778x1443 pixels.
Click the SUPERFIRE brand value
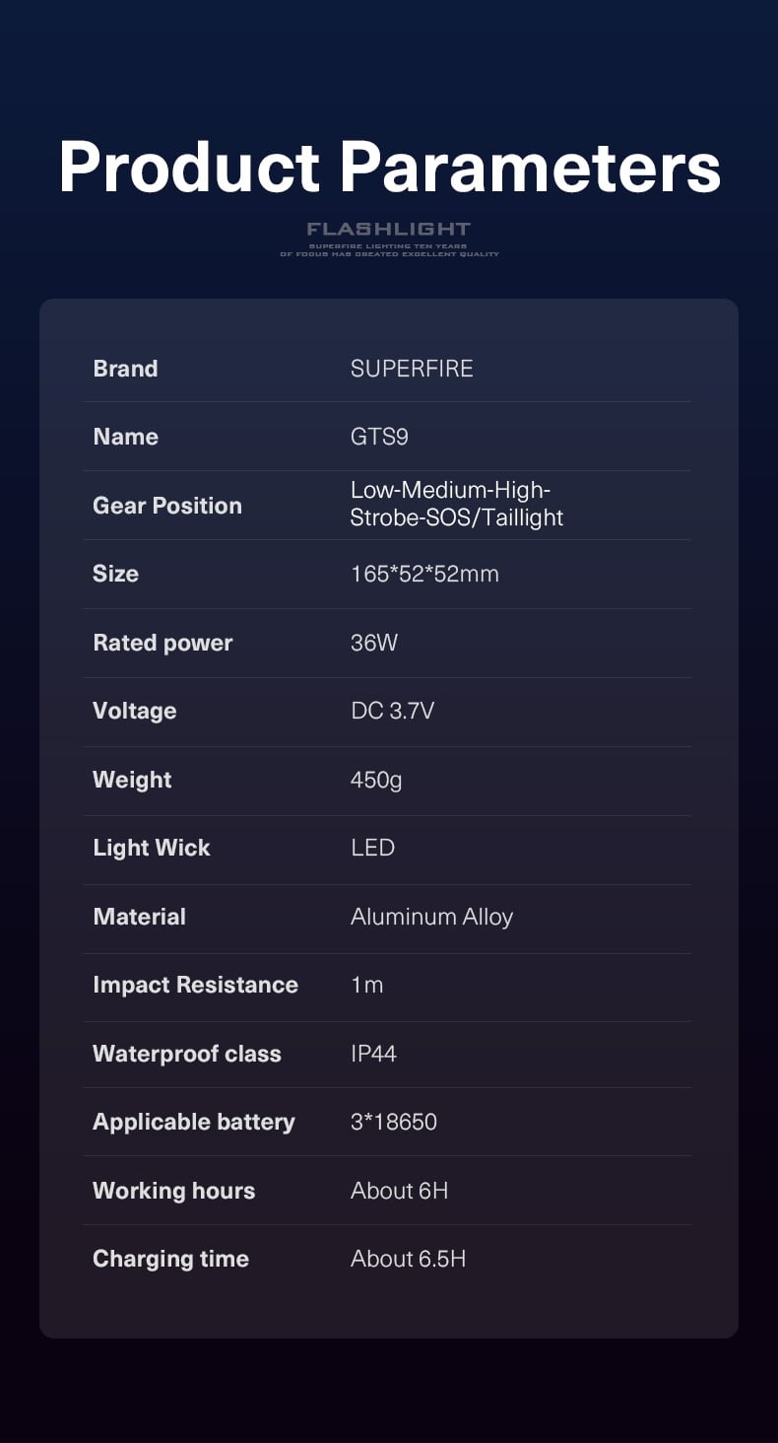pos(412,369)
